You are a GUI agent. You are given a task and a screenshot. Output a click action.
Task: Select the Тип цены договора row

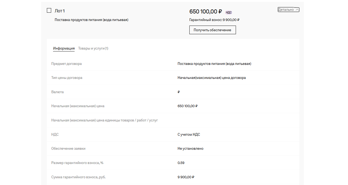[67, 78]
